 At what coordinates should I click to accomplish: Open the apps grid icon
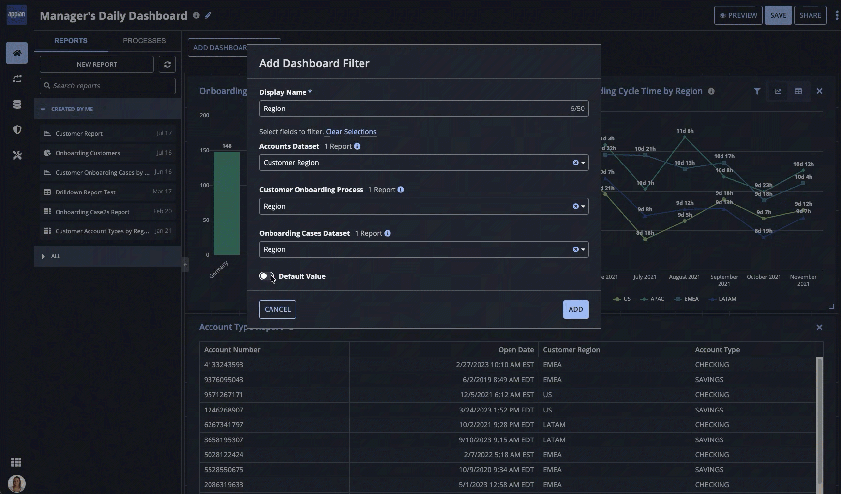tap(16, 462)
